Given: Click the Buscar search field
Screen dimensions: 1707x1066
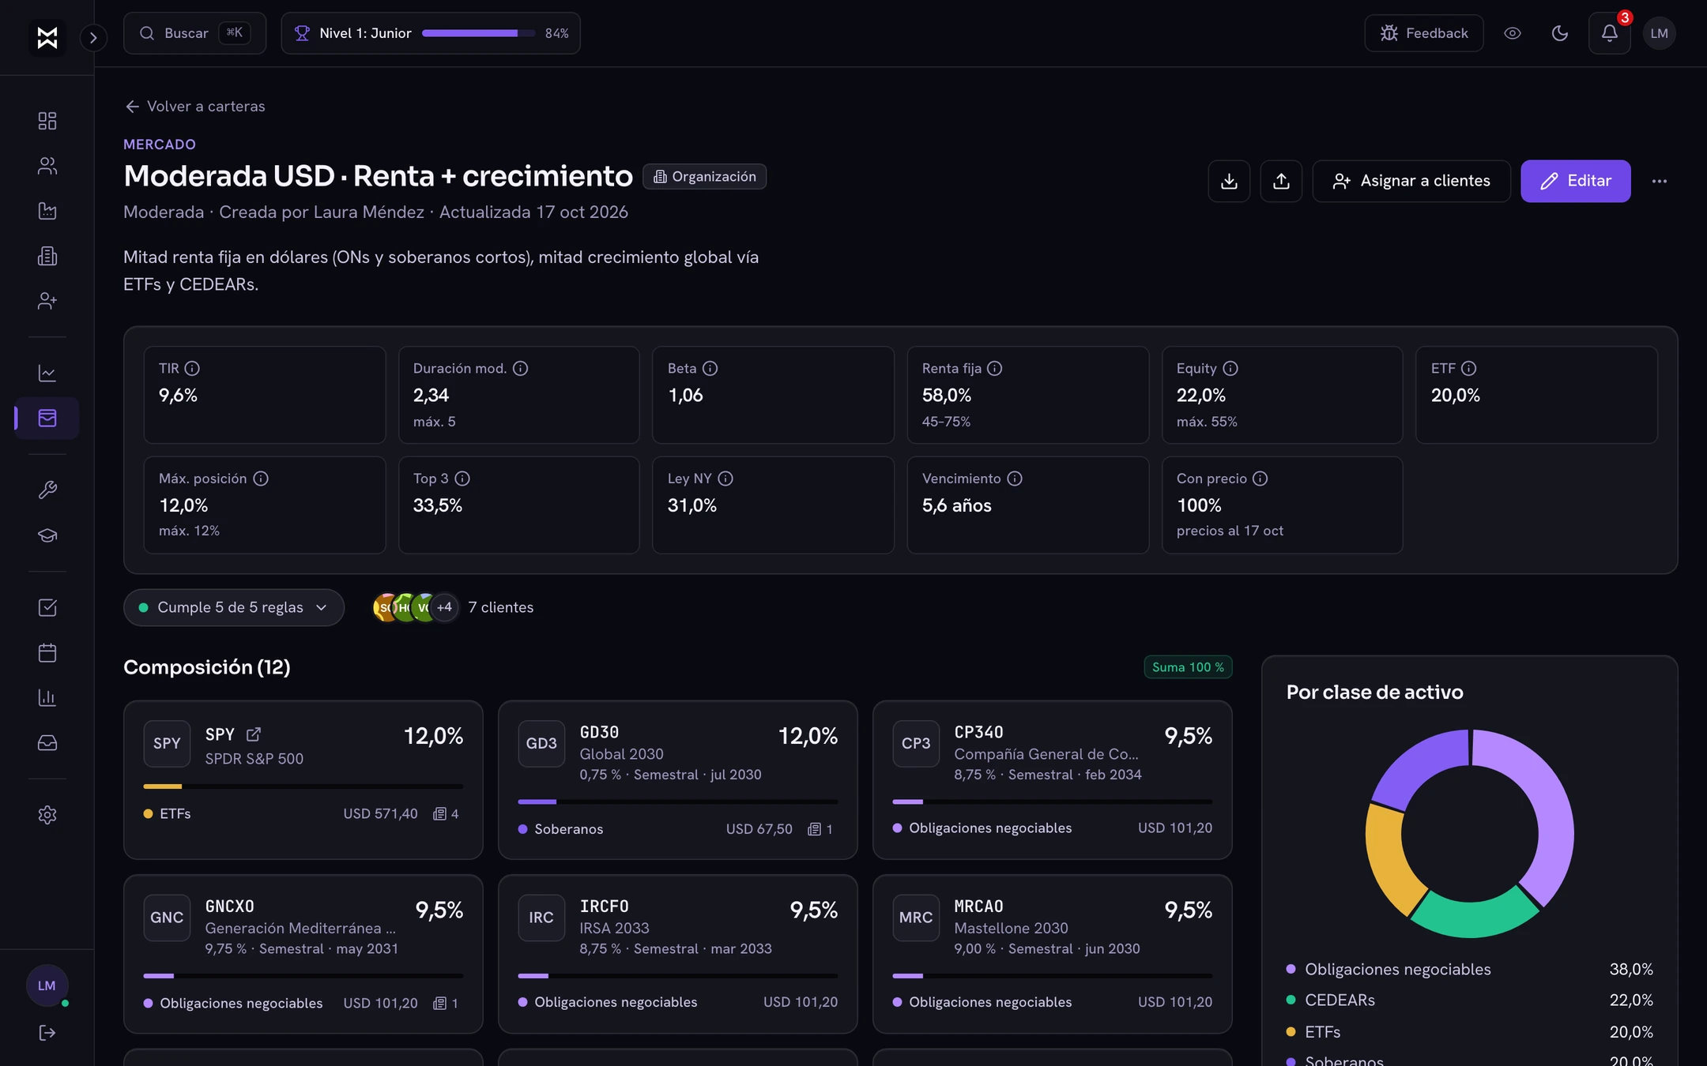Looking at the screenshot, I should point(194,33).
